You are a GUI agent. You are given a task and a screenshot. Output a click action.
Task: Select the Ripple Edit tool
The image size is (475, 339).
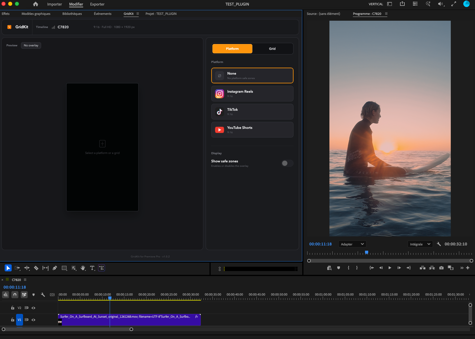27,268
